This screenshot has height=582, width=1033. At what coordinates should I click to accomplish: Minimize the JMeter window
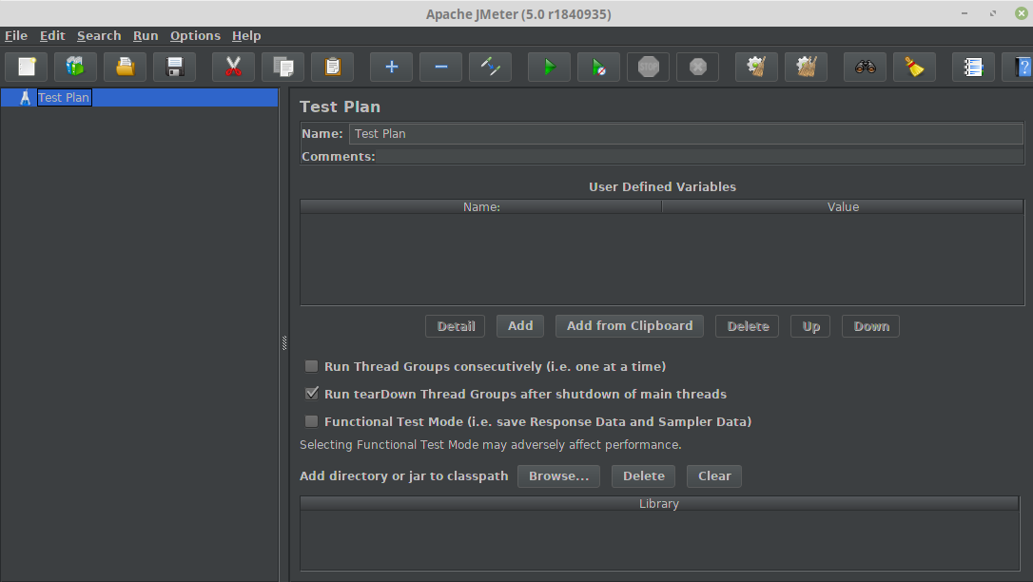pyautogui.click(x=965, y=13)
